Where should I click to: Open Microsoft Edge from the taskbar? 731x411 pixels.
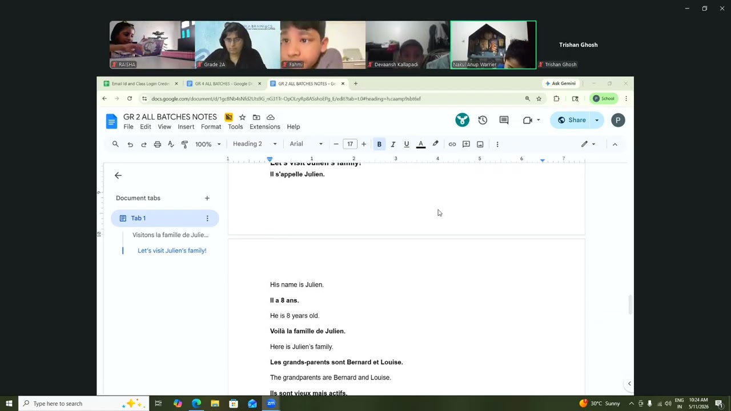pos(196,404)
